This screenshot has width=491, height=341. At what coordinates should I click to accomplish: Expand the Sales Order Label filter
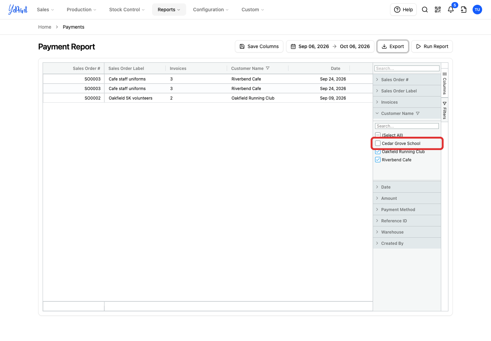(x=407, y=91)
